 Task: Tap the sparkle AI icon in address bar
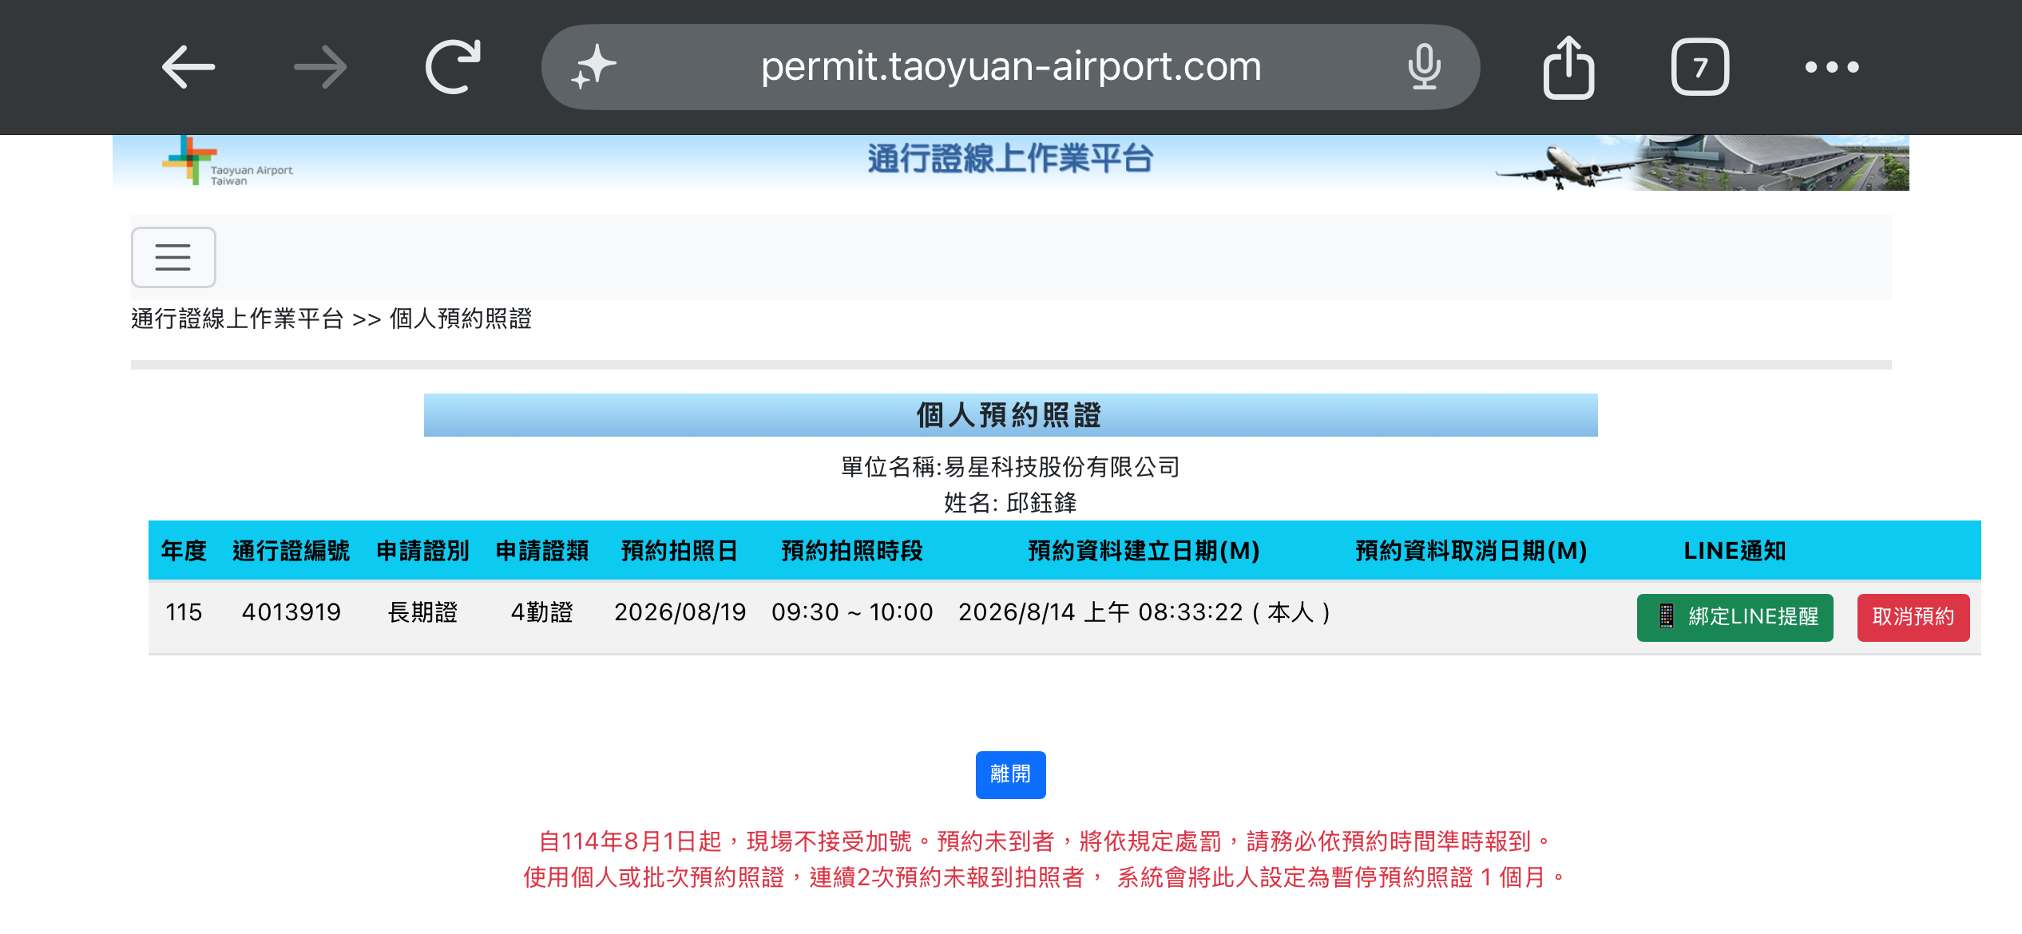click(x=593, y=67)
